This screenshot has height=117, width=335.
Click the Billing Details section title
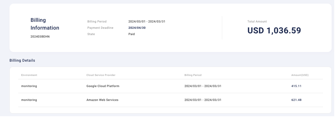pos(22,60)
